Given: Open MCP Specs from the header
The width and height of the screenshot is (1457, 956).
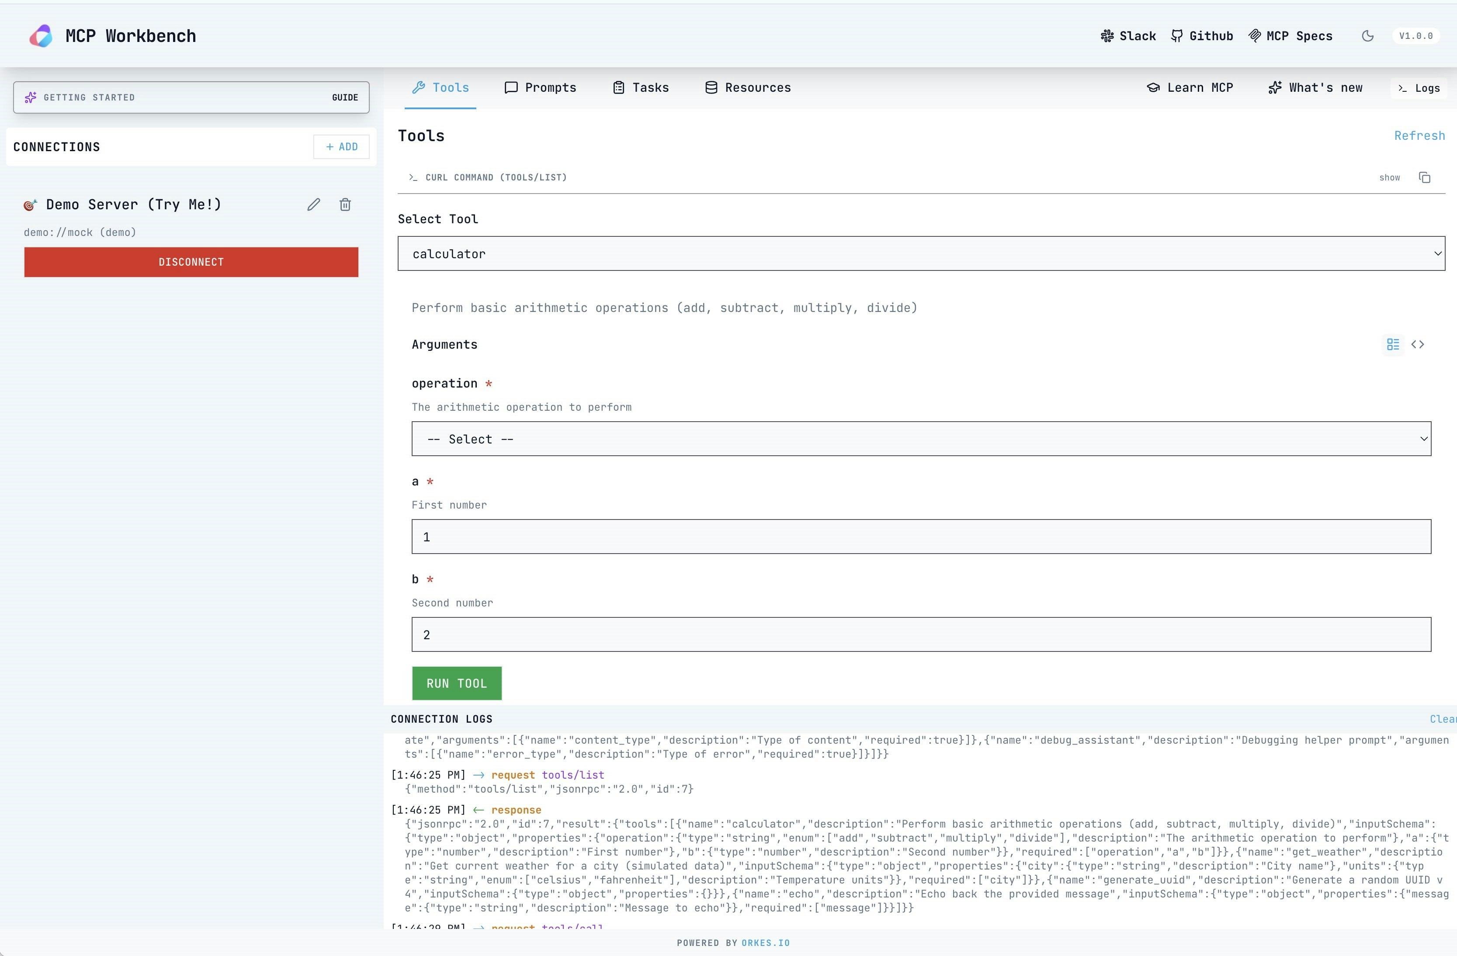Looking at the screenshot, I should 1290,36.
